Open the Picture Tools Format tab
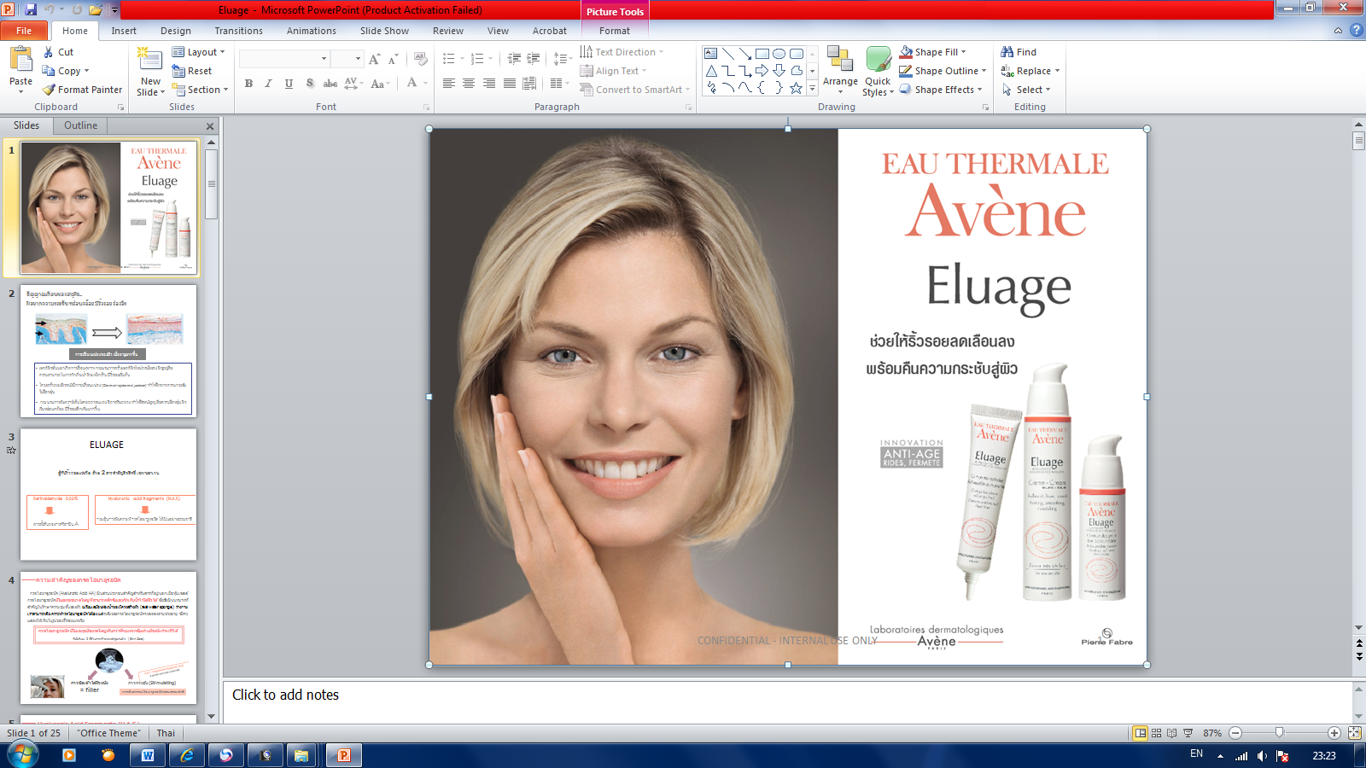1366x768 pixels. coord(615,31)
